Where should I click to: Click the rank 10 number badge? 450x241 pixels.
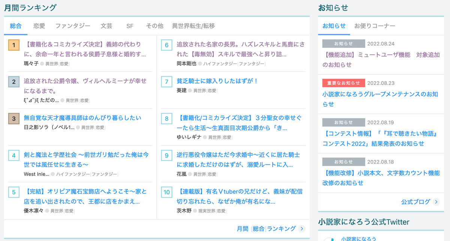[x=166, y=192]
